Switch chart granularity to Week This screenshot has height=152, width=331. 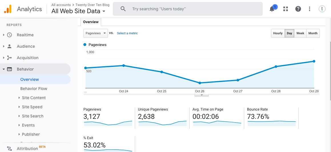pyautogui.click(x=300, y=33)
